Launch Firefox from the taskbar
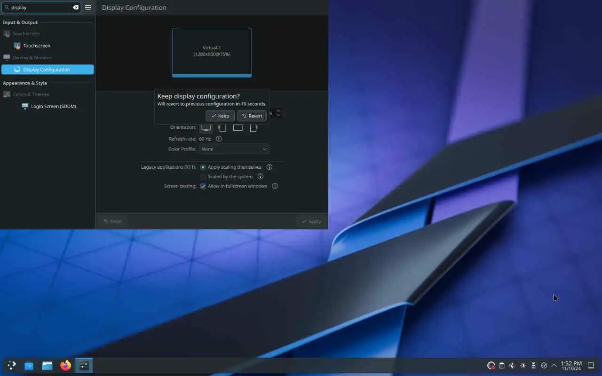The height and width of the screenshot is (376, 602). [65, 365]
